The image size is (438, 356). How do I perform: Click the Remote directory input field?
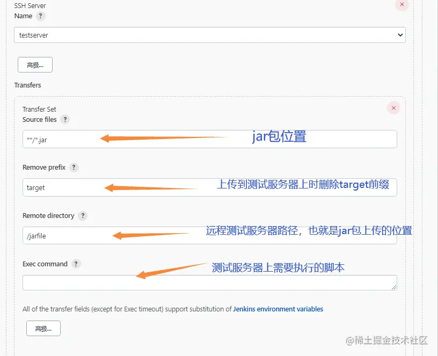[x=210, y=236]
